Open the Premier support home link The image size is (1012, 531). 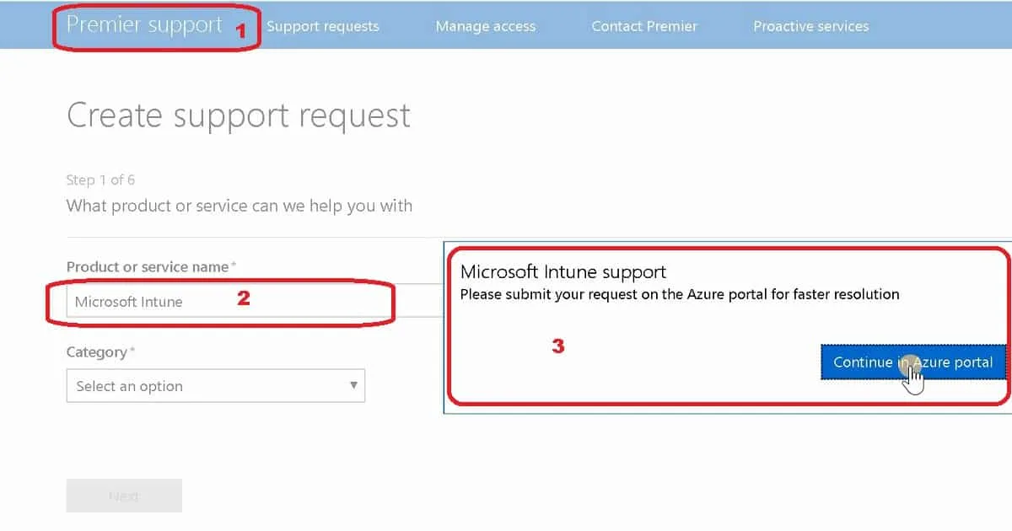[144, 25]
